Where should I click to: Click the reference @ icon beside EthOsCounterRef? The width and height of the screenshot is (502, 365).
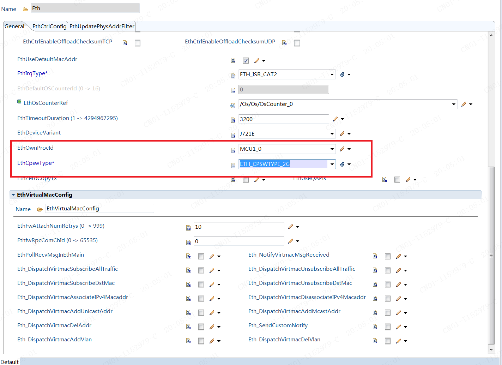(x=233, y=105)
